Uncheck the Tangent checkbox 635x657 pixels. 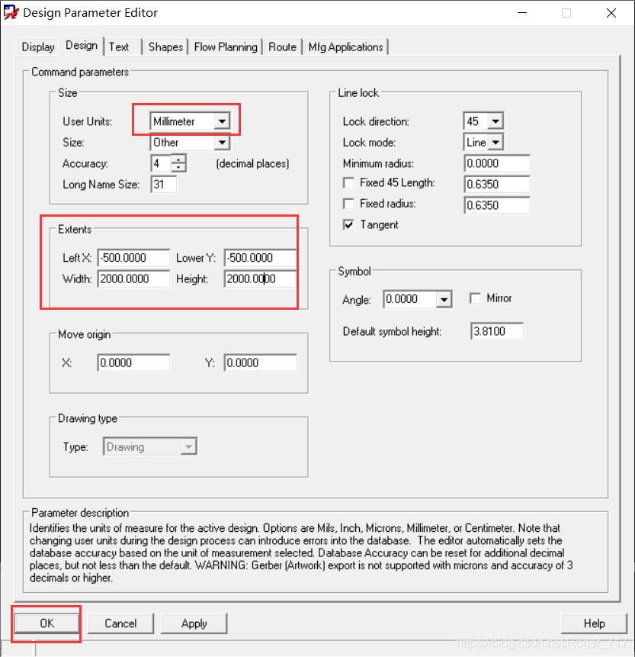click(x=348, y=225)
